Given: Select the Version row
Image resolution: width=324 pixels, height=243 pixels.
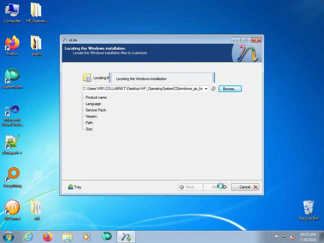Looking at the screenshot, I should tap(92, 116).
